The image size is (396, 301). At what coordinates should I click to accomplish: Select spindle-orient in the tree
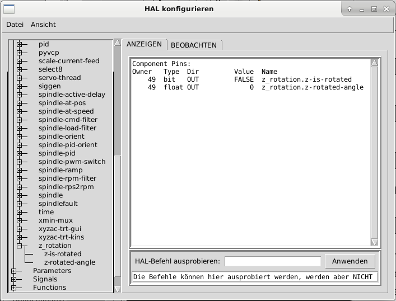tap(61, 137)
